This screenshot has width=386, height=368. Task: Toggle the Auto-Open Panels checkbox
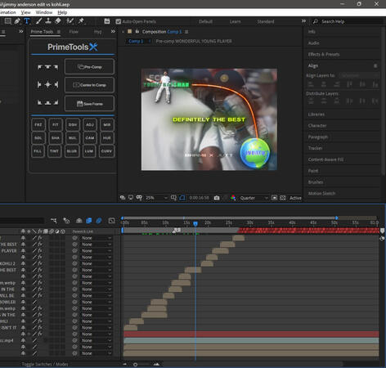click(x=119, y=21)
